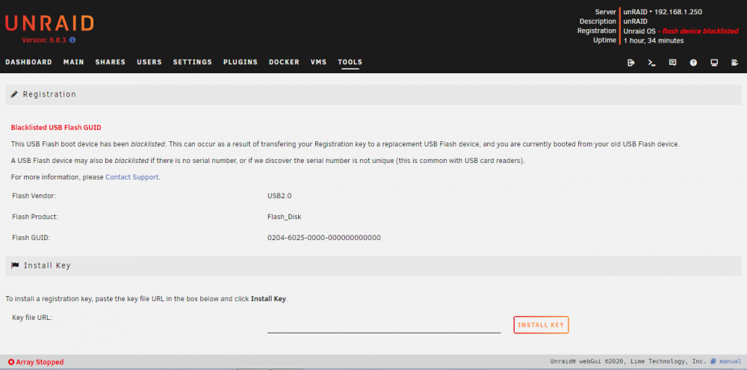Click the uptime value 1 hour, 34 minutes

(x=654, y=40)
